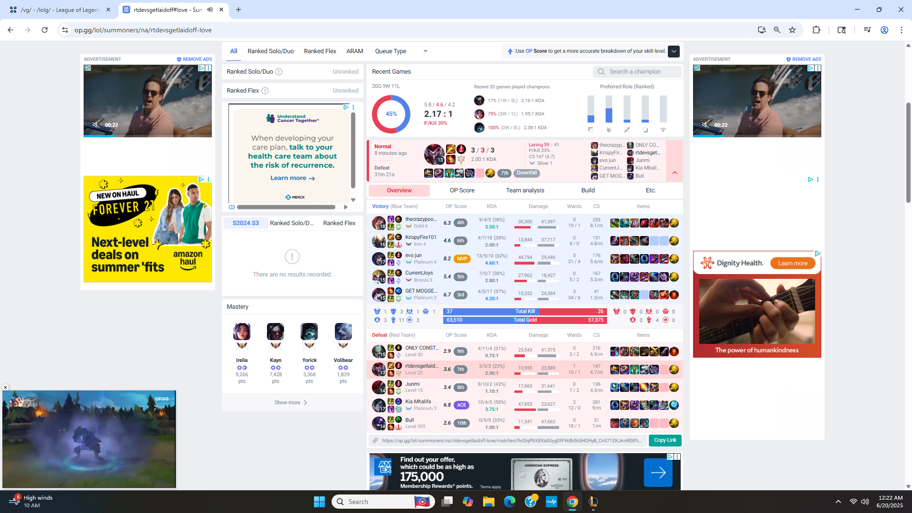Click the Copy Link button

[x=665, y=440]
